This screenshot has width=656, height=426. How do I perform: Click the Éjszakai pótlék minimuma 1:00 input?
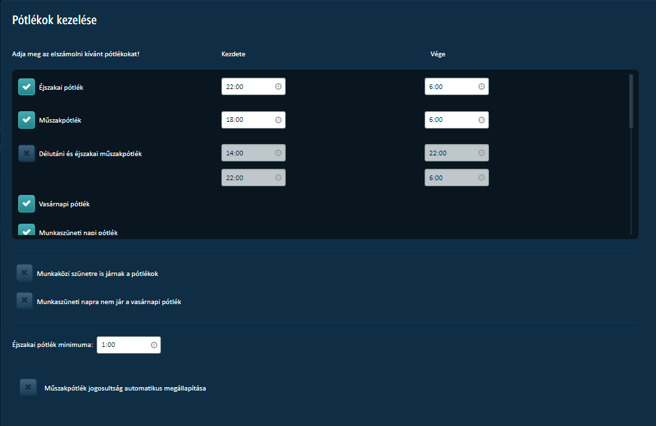pos(129,345)
